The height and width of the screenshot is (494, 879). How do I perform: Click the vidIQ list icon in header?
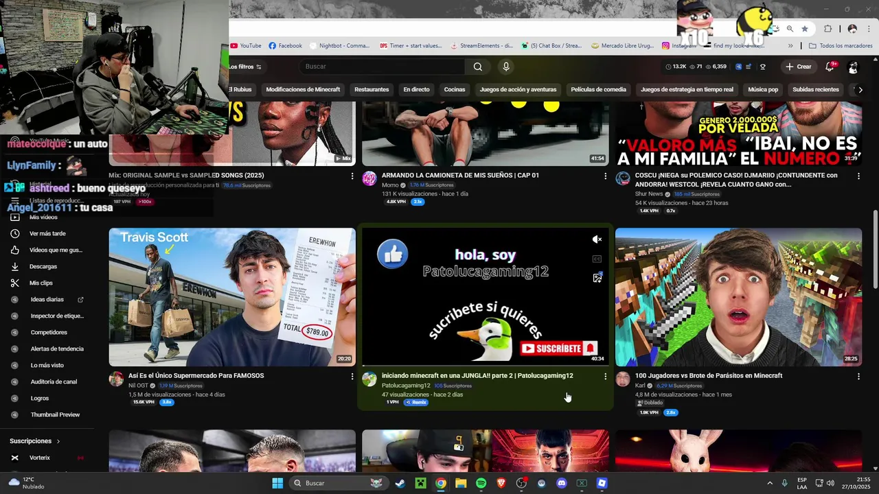(750, 67)
